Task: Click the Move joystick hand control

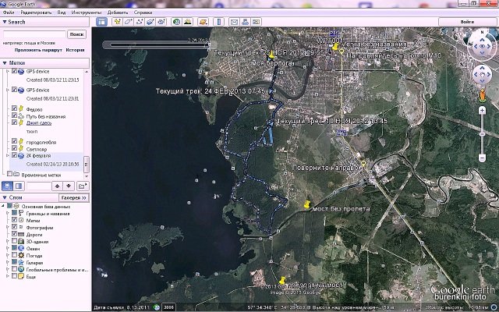Action: coord(482,75)
